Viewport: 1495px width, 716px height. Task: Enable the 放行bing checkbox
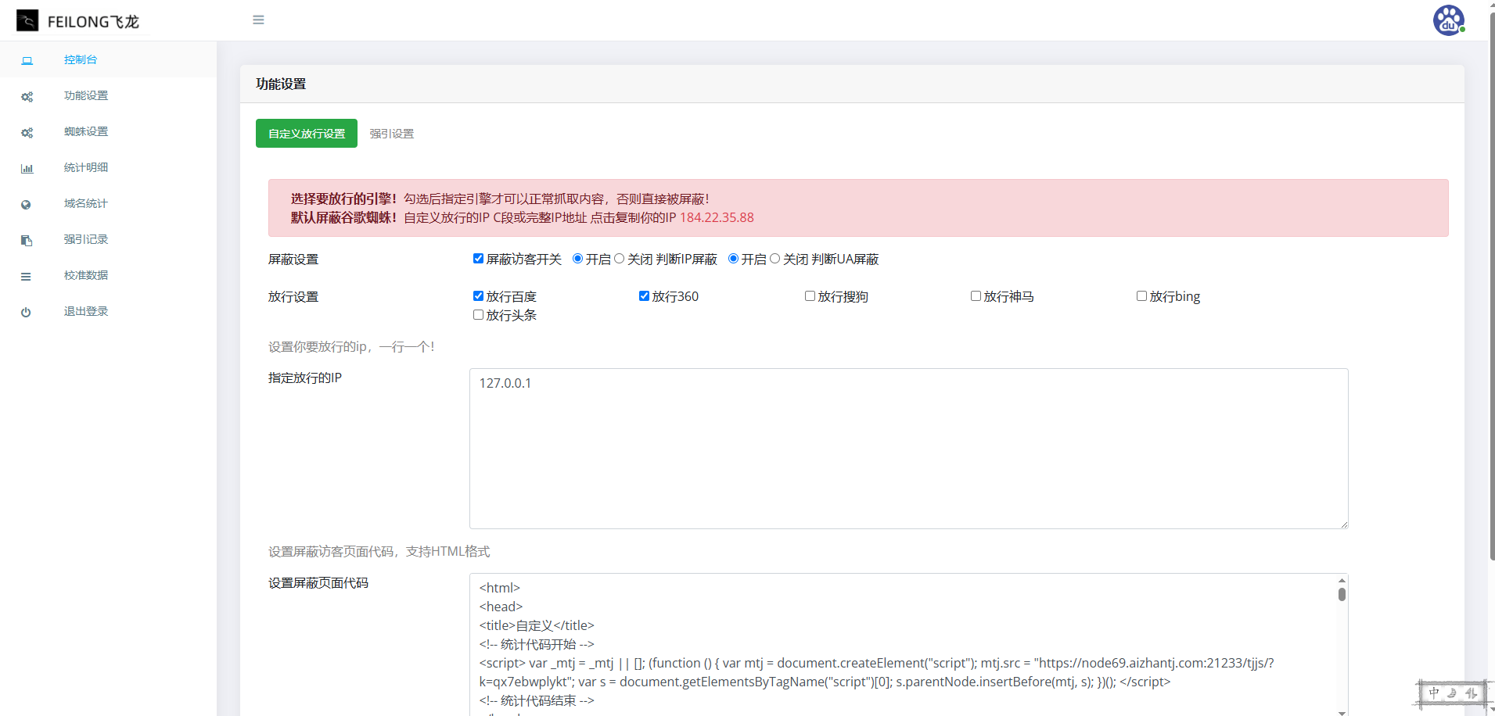(x=1141, y=296)
